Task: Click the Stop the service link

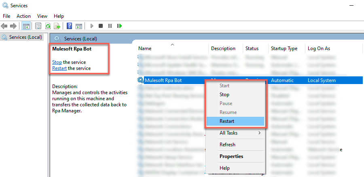Action: click(x=57, y=62)
